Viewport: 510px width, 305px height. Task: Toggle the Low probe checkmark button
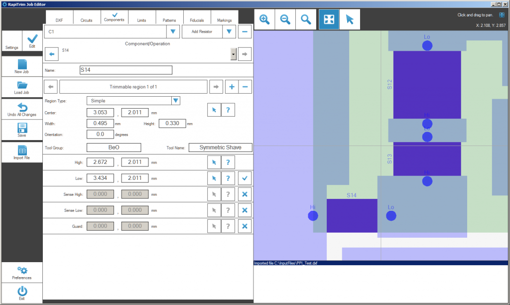[244, 178]
